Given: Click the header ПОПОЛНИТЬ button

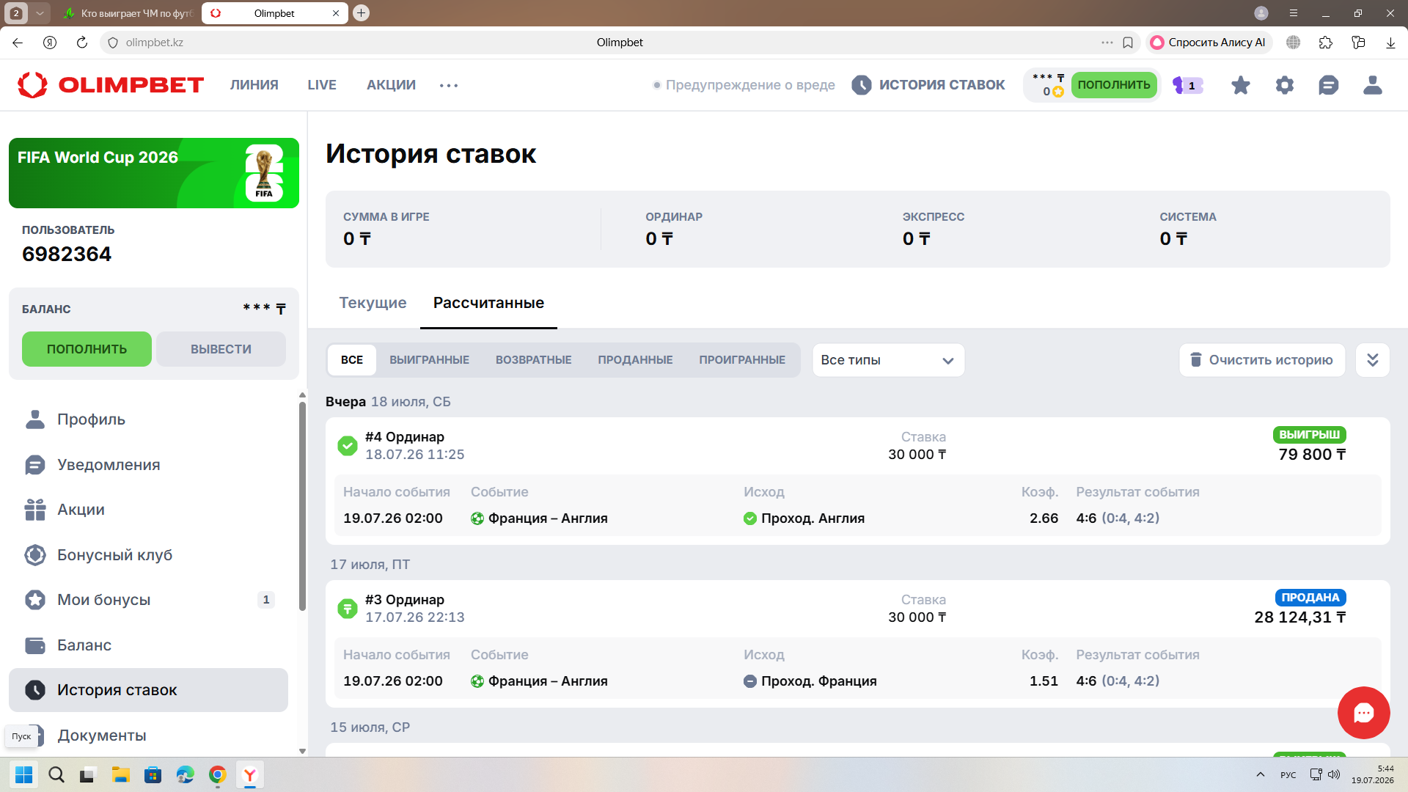Looking at the screenshot, I should (1114, 85).
